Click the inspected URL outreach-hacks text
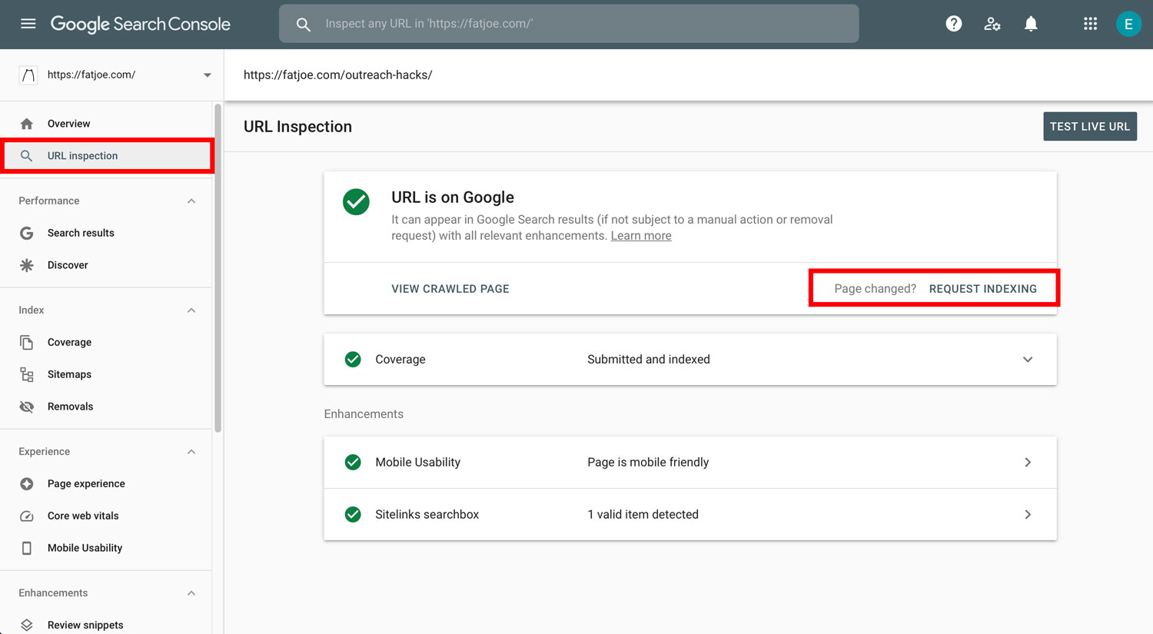1153x634 pixels. pyautogui.click(x=338, y=75)
